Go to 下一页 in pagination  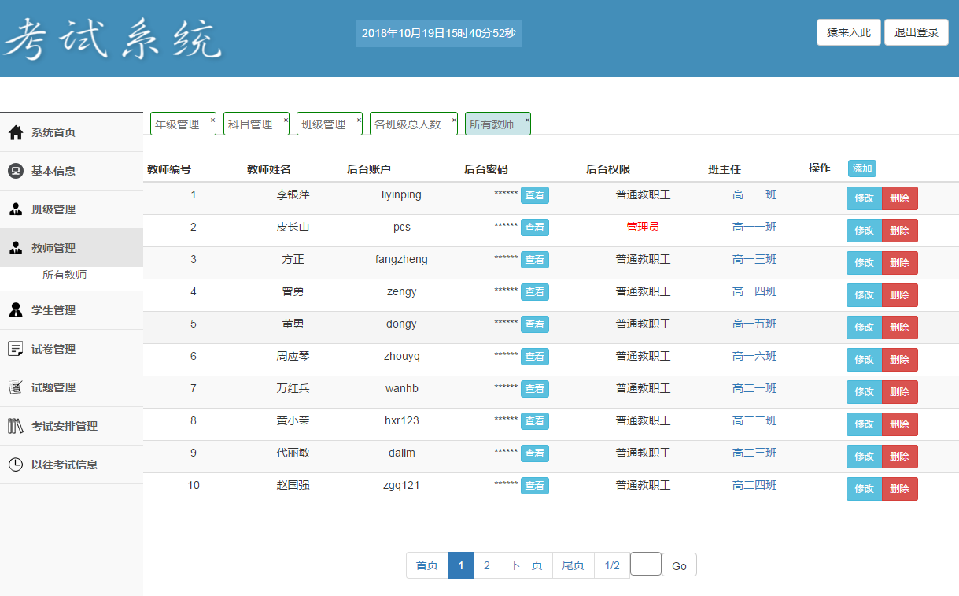click(526, 565)
